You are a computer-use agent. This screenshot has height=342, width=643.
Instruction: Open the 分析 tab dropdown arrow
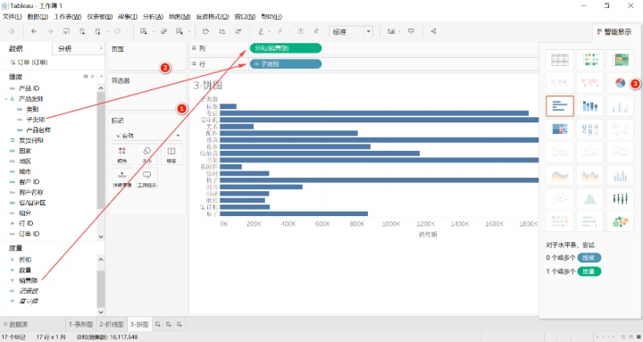tap(101, 48)
